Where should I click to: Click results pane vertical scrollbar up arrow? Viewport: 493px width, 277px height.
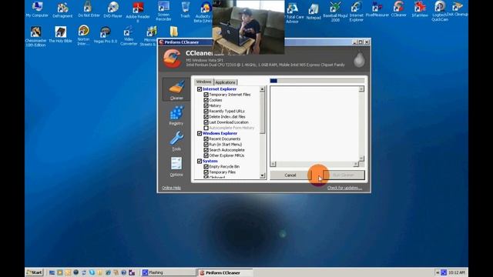click(361, 89)
